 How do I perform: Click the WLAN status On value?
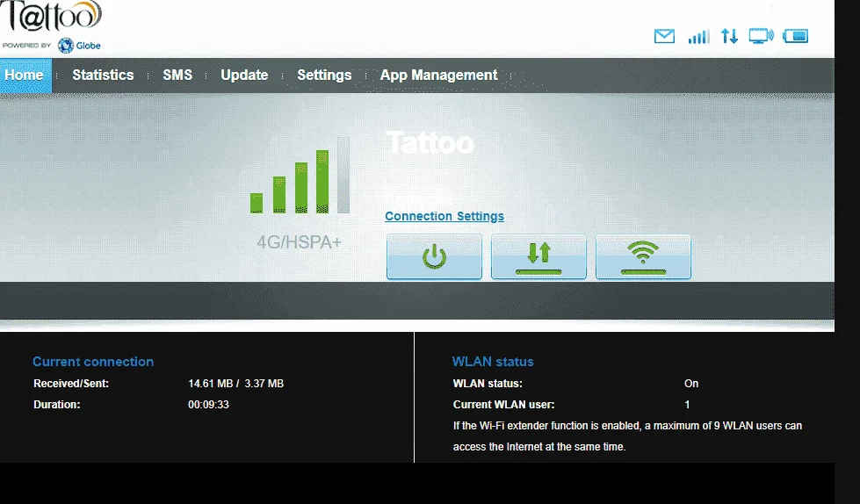point(691,384)
